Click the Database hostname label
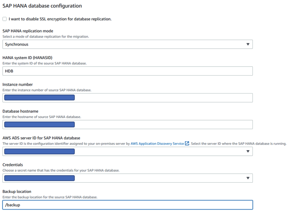The height and width of the screenshot is (219, 293). point(20,111)
